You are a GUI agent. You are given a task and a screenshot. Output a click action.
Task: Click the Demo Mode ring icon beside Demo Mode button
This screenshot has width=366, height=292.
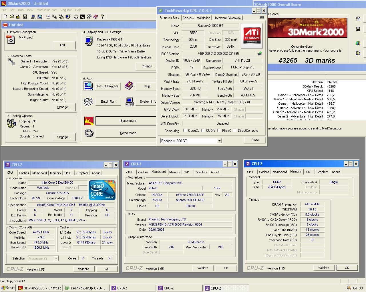click(x=89, y=133)
